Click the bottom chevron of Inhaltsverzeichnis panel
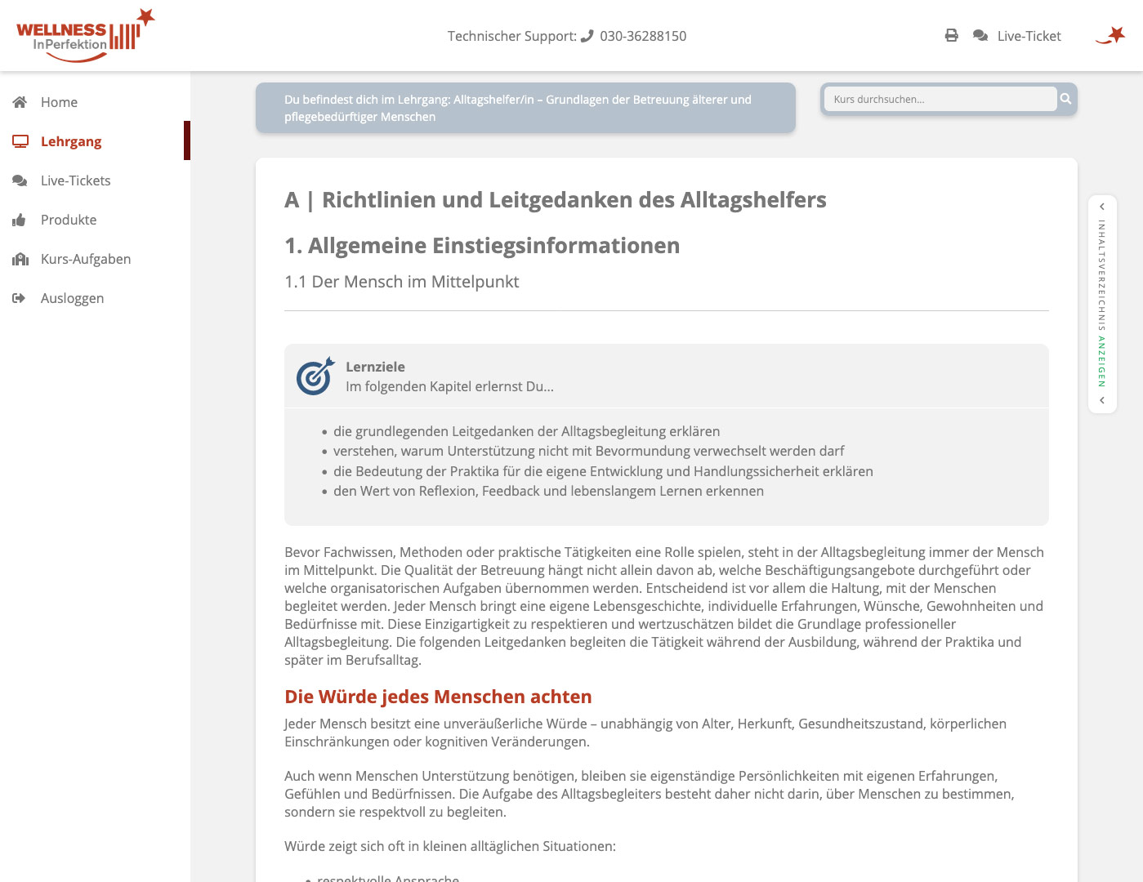 click(x=1102, y=400)
